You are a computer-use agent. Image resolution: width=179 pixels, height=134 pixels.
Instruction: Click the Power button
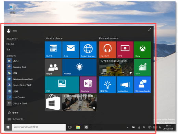[13, 113]
